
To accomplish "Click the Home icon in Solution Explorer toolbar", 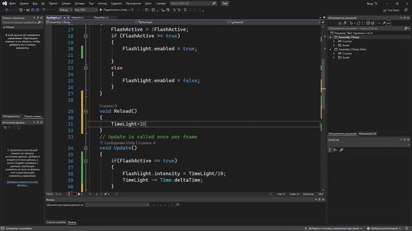I will [x=340, y=23].
